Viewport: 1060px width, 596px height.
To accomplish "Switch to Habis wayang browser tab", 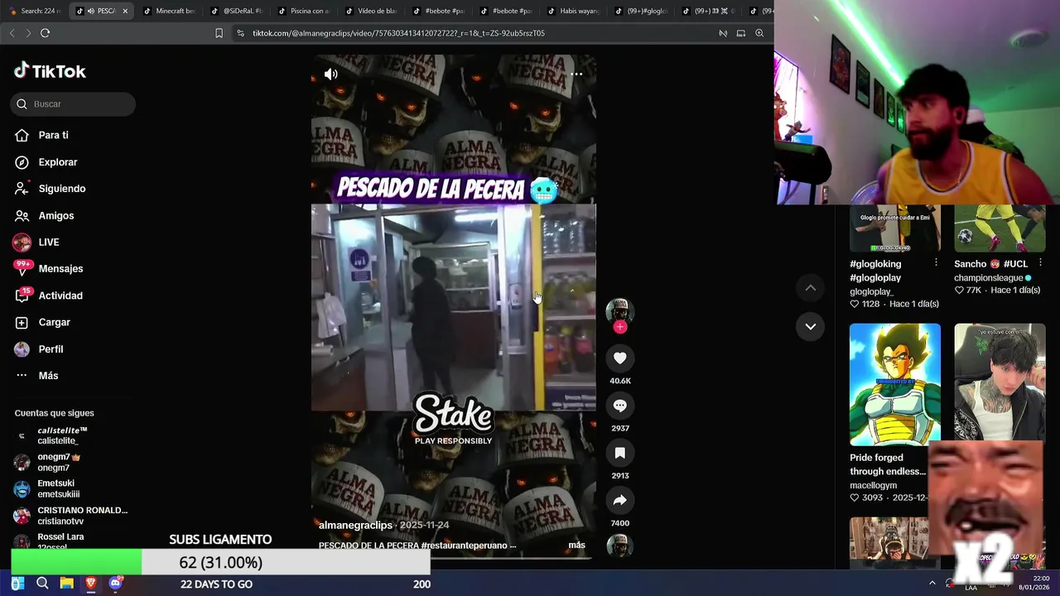I will coord(575,11).
